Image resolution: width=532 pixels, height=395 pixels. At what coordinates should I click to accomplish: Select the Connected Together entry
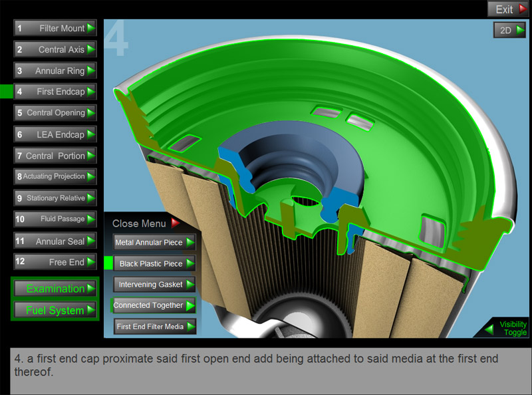point(154,305)
